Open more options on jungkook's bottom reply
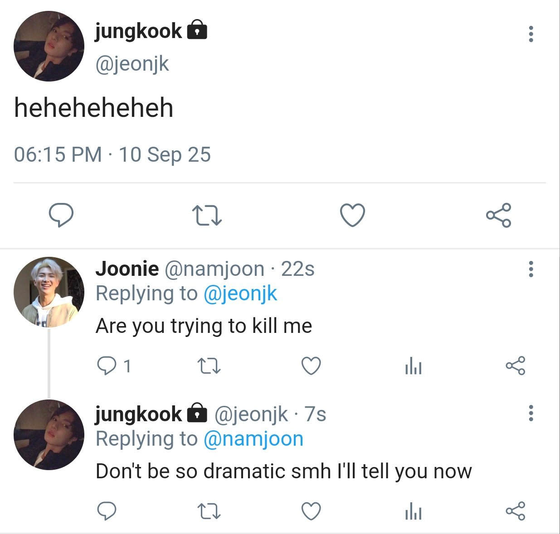 (531, 413)
